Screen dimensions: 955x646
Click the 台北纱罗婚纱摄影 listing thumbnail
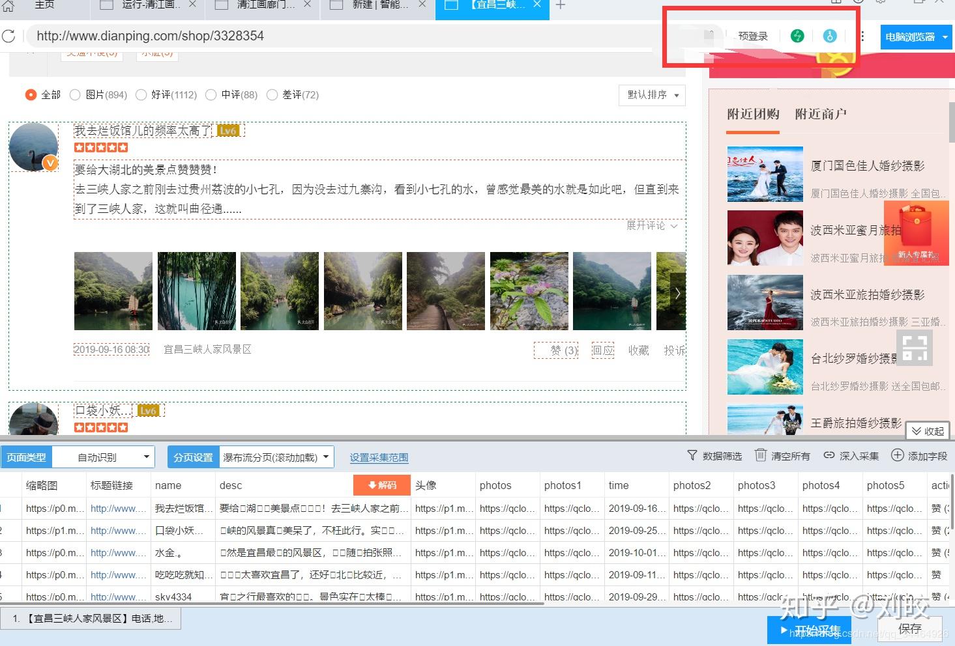765,367
